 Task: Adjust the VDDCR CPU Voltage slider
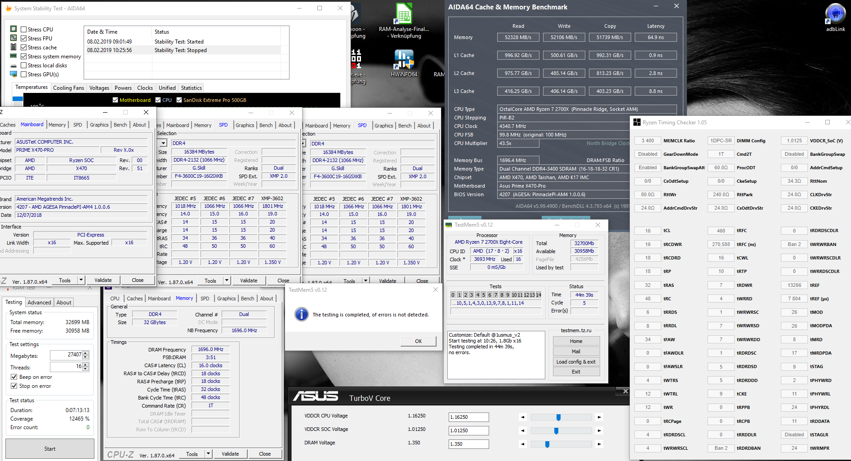click(x=558, y=417)
